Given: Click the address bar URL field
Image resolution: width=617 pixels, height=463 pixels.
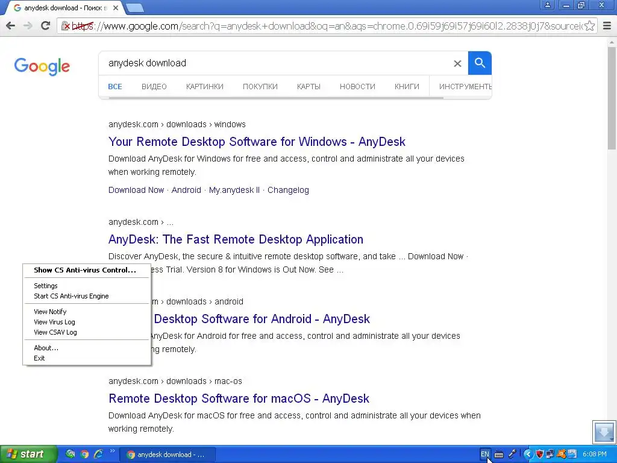Looking at the screenshot, I should pyautogui.click(x=327, y=26).
